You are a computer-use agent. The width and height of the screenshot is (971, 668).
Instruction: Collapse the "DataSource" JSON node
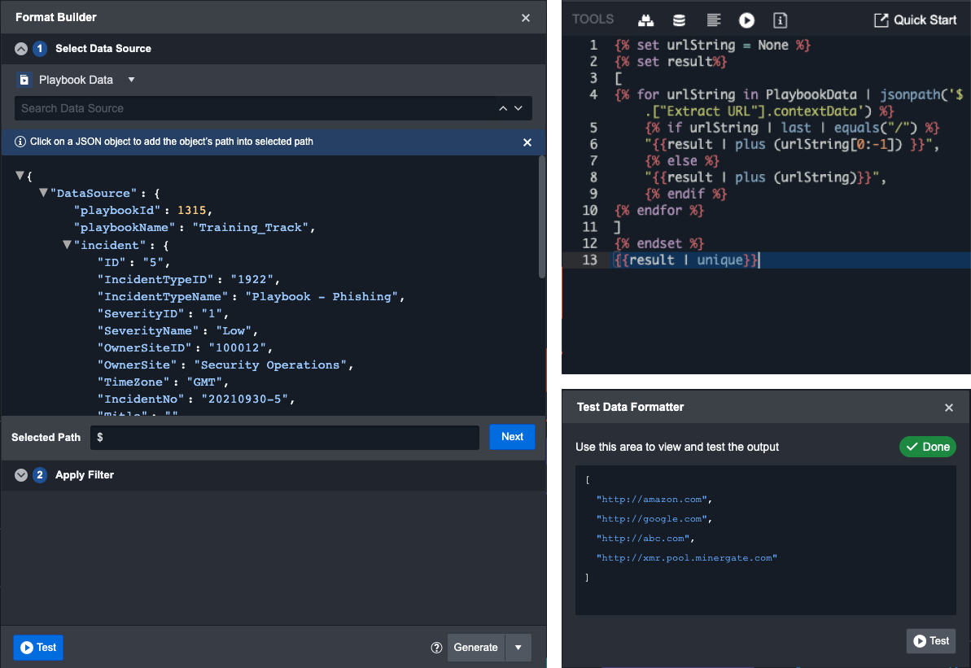[x=44, y=193]
